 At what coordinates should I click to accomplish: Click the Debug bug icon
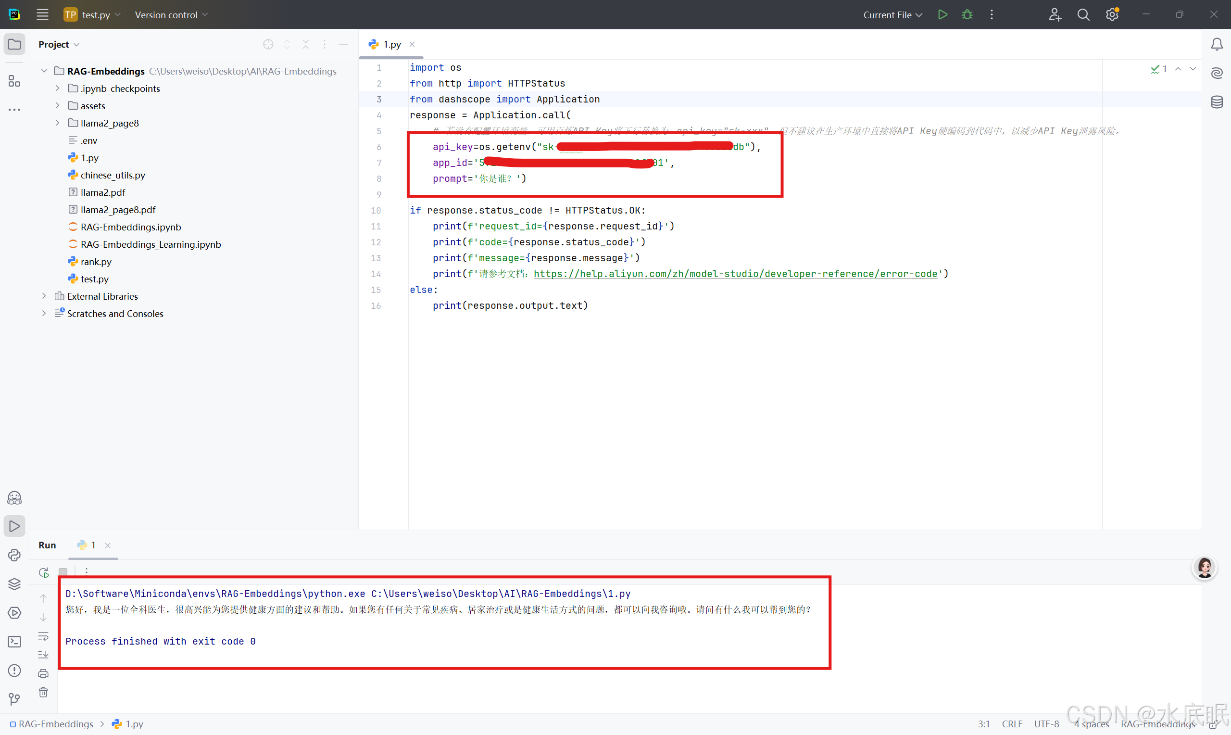[x=967, y=14]
